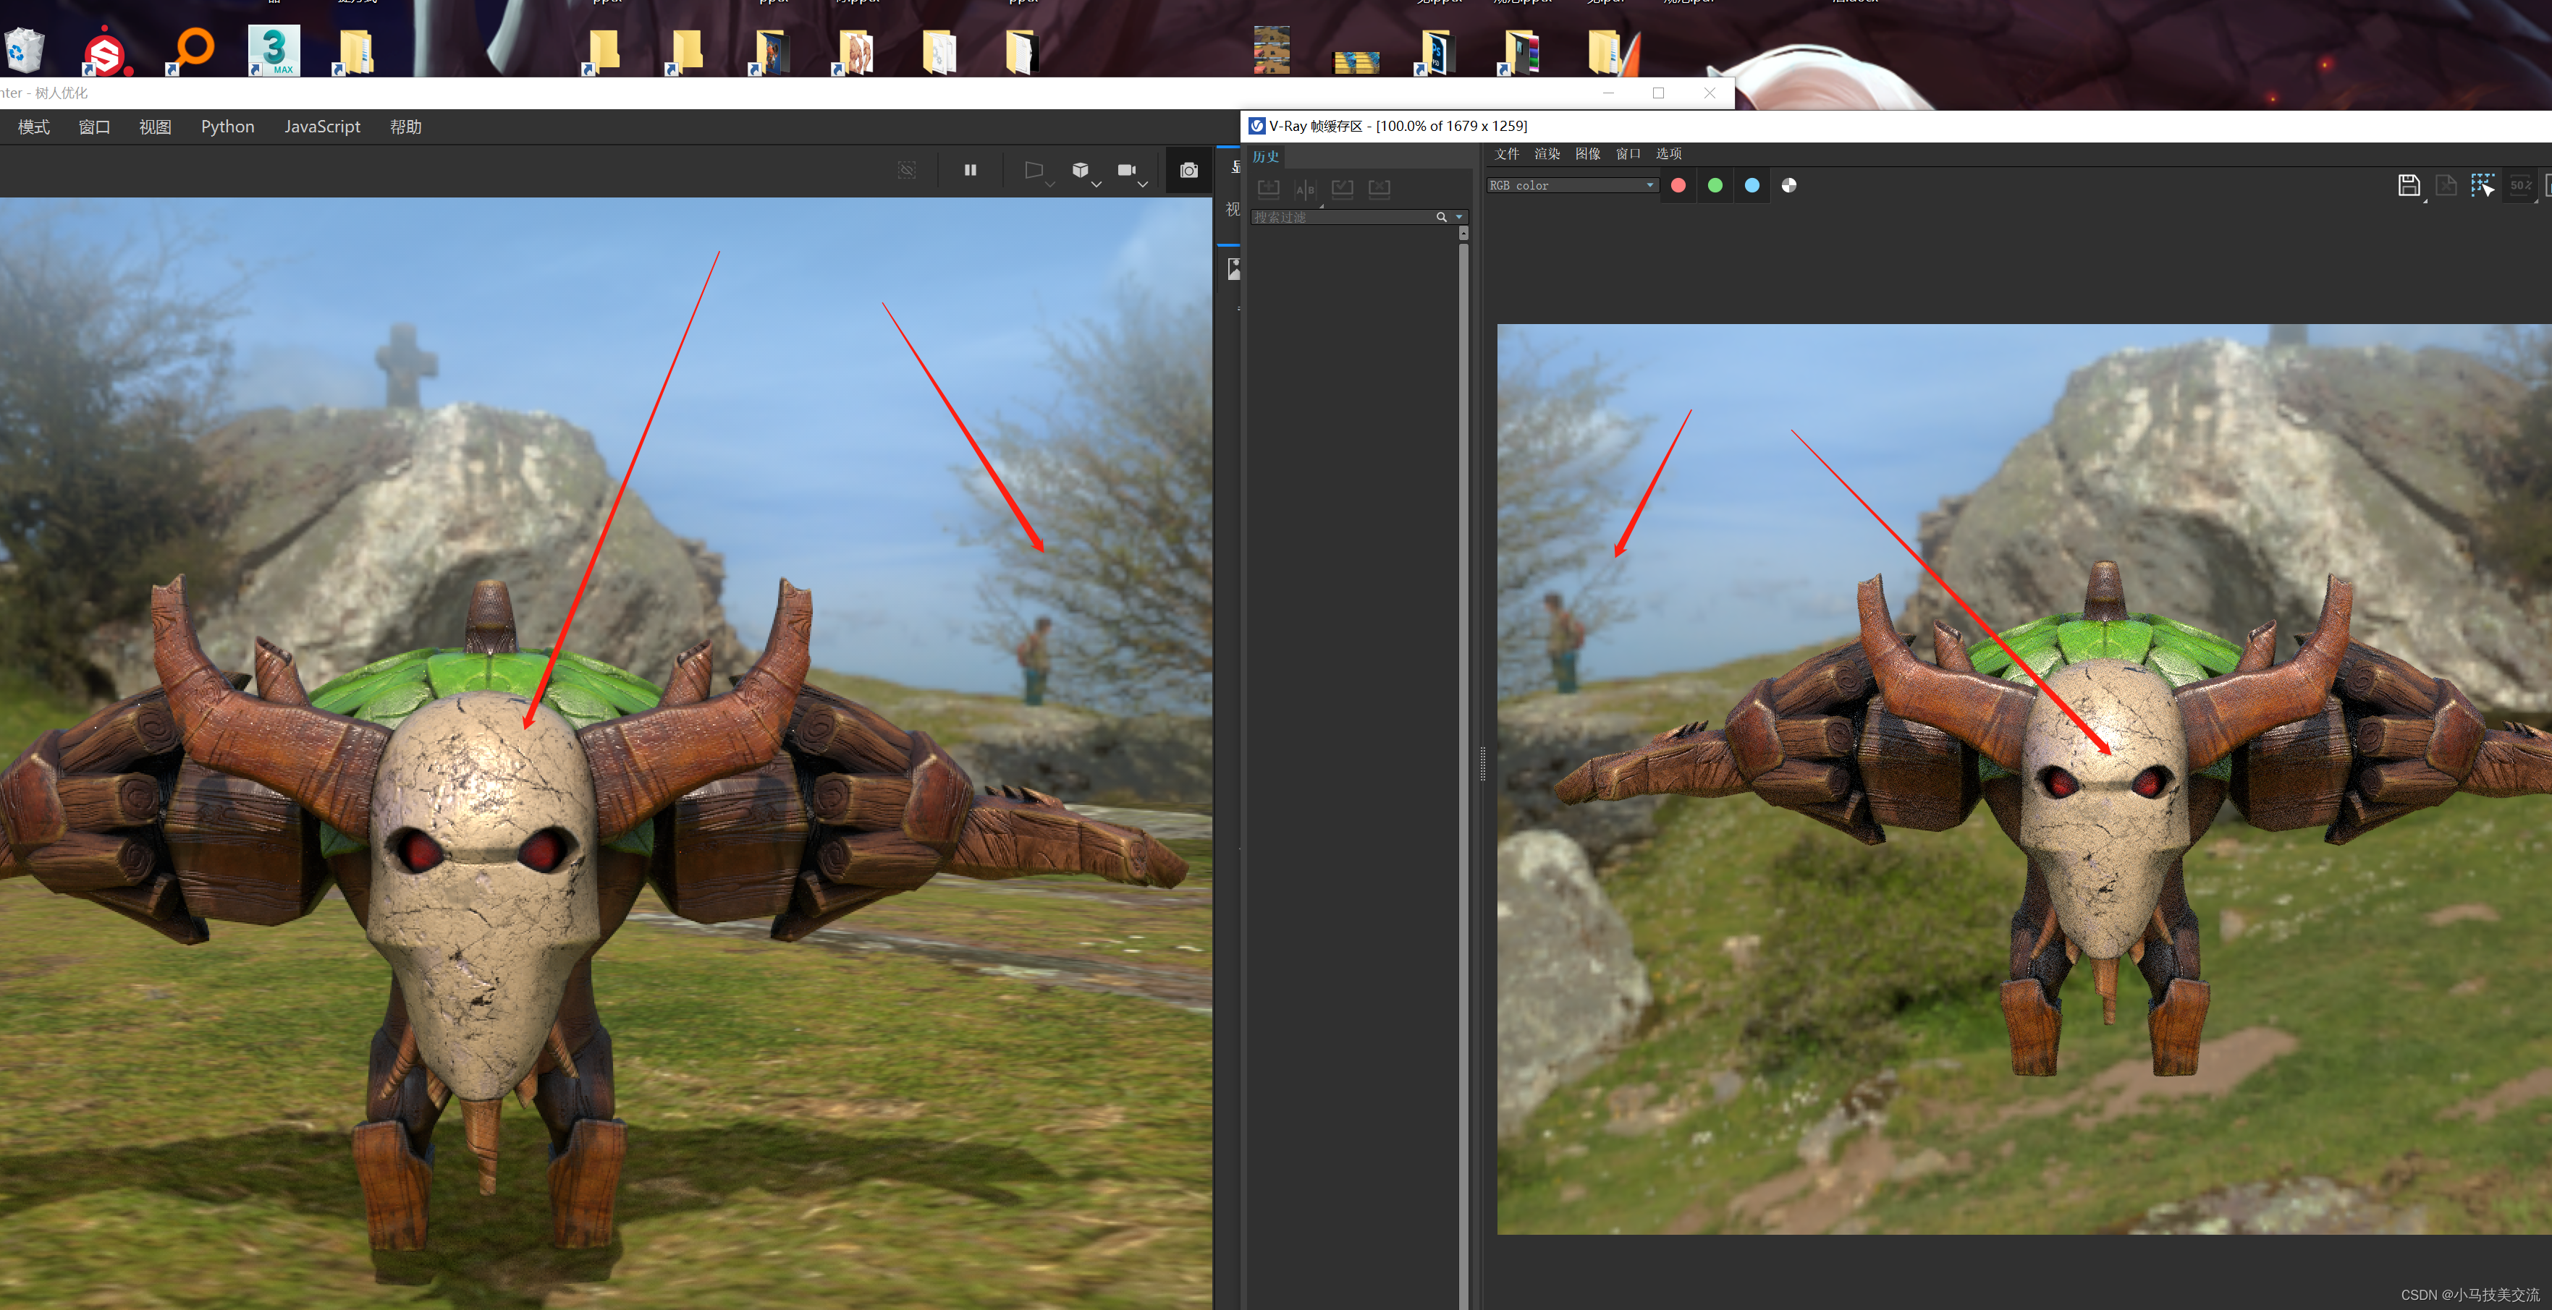Screen dimensions: 2552x1310
Task: Click the A|B compare history icon
Action: pos(1306,189)
